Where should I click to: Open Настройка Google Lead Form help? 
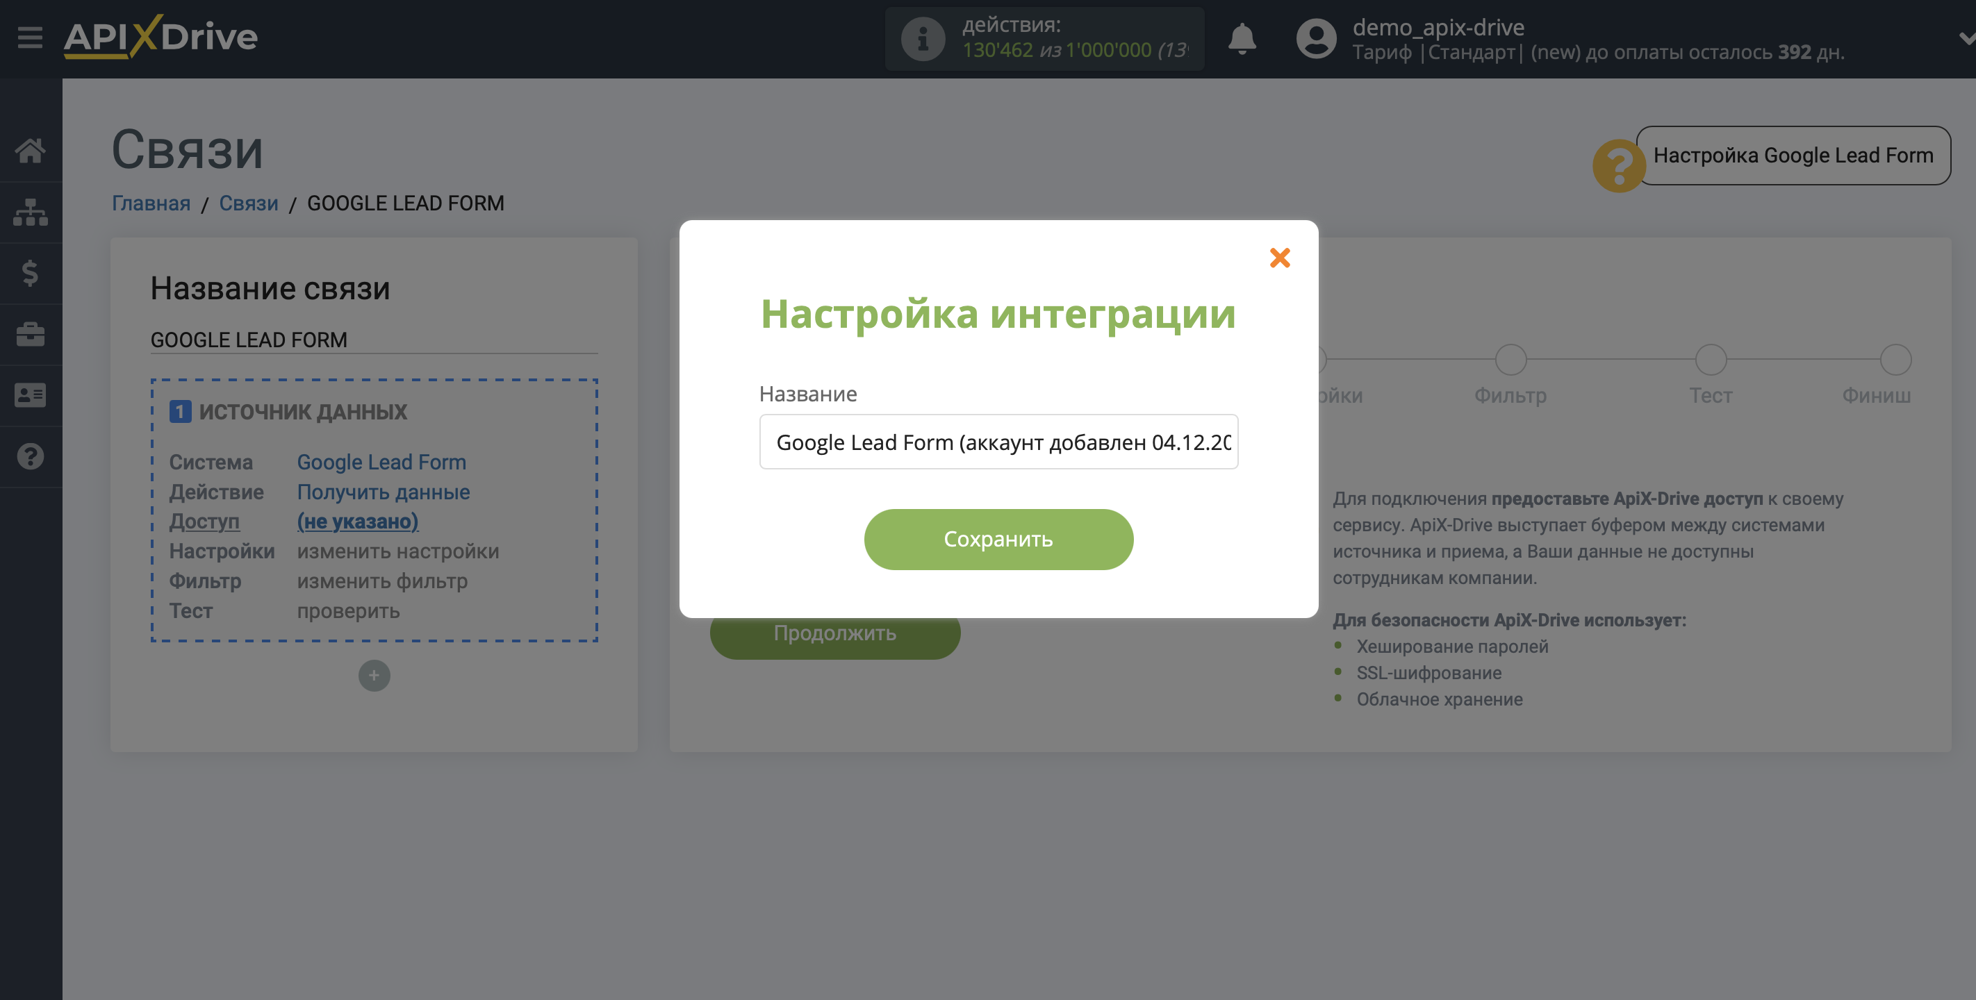pyautogui.click(x=1793, y=156)
